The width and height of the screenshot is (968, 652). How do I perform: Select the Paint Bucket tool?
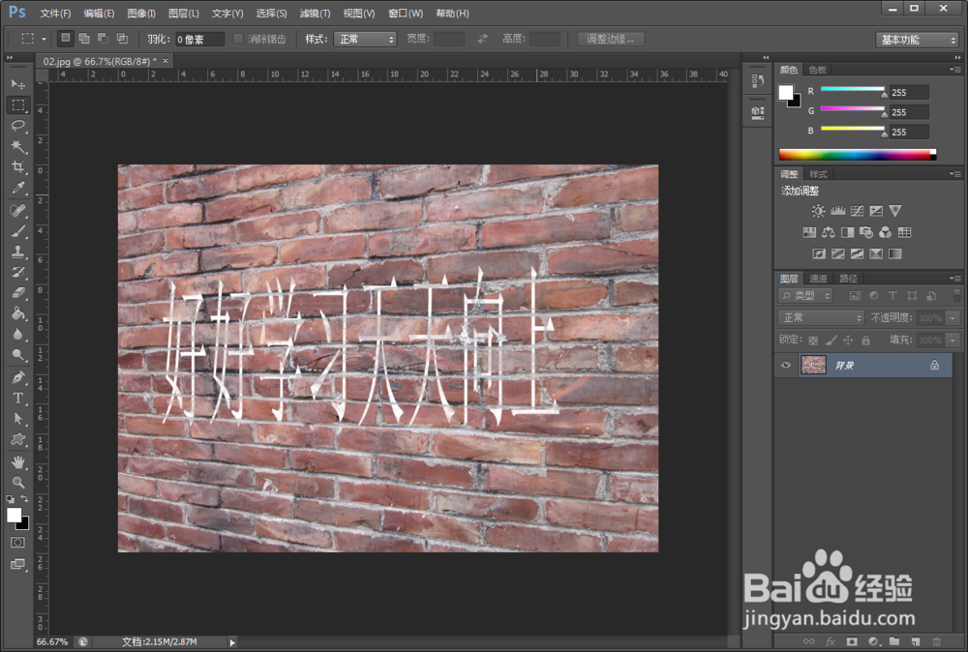(x=17, y=313)
